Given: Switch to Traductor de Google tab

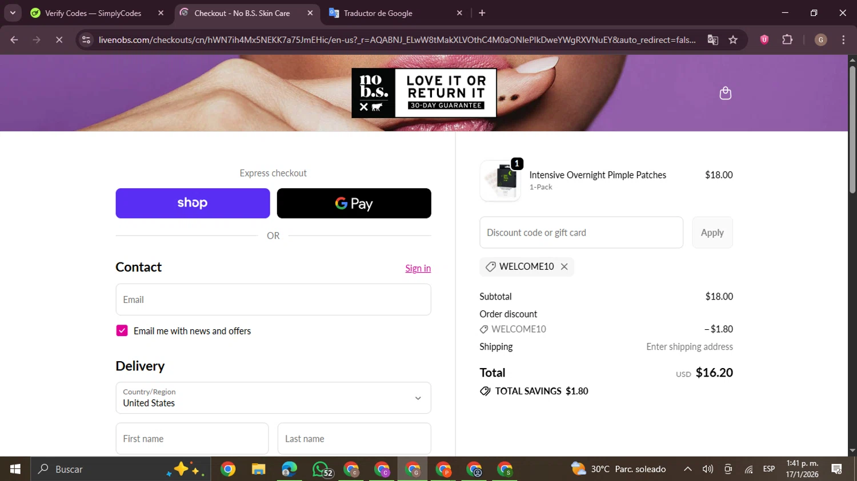Looking at the screenshot, I should coord(378,13).
